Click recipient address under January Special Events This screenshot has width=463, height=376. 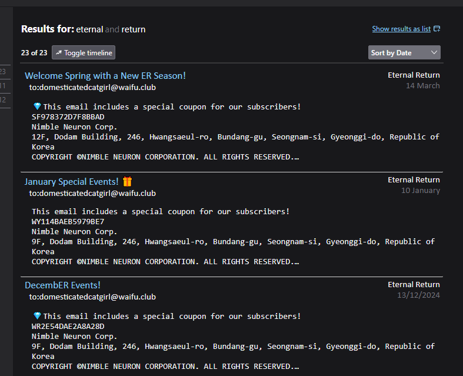point(92,194)
